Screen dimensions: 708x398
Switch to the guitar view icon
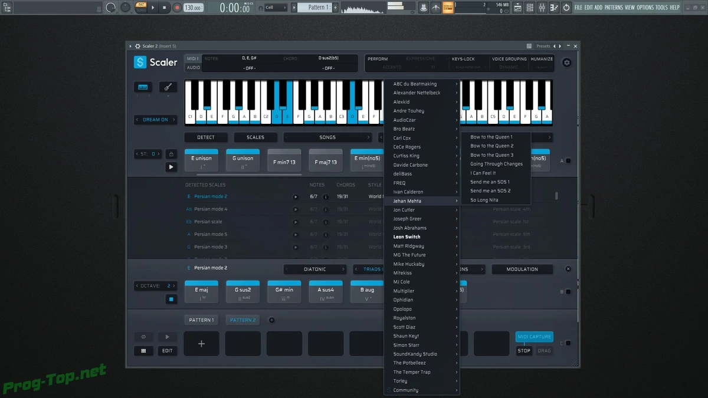[168, 87]
